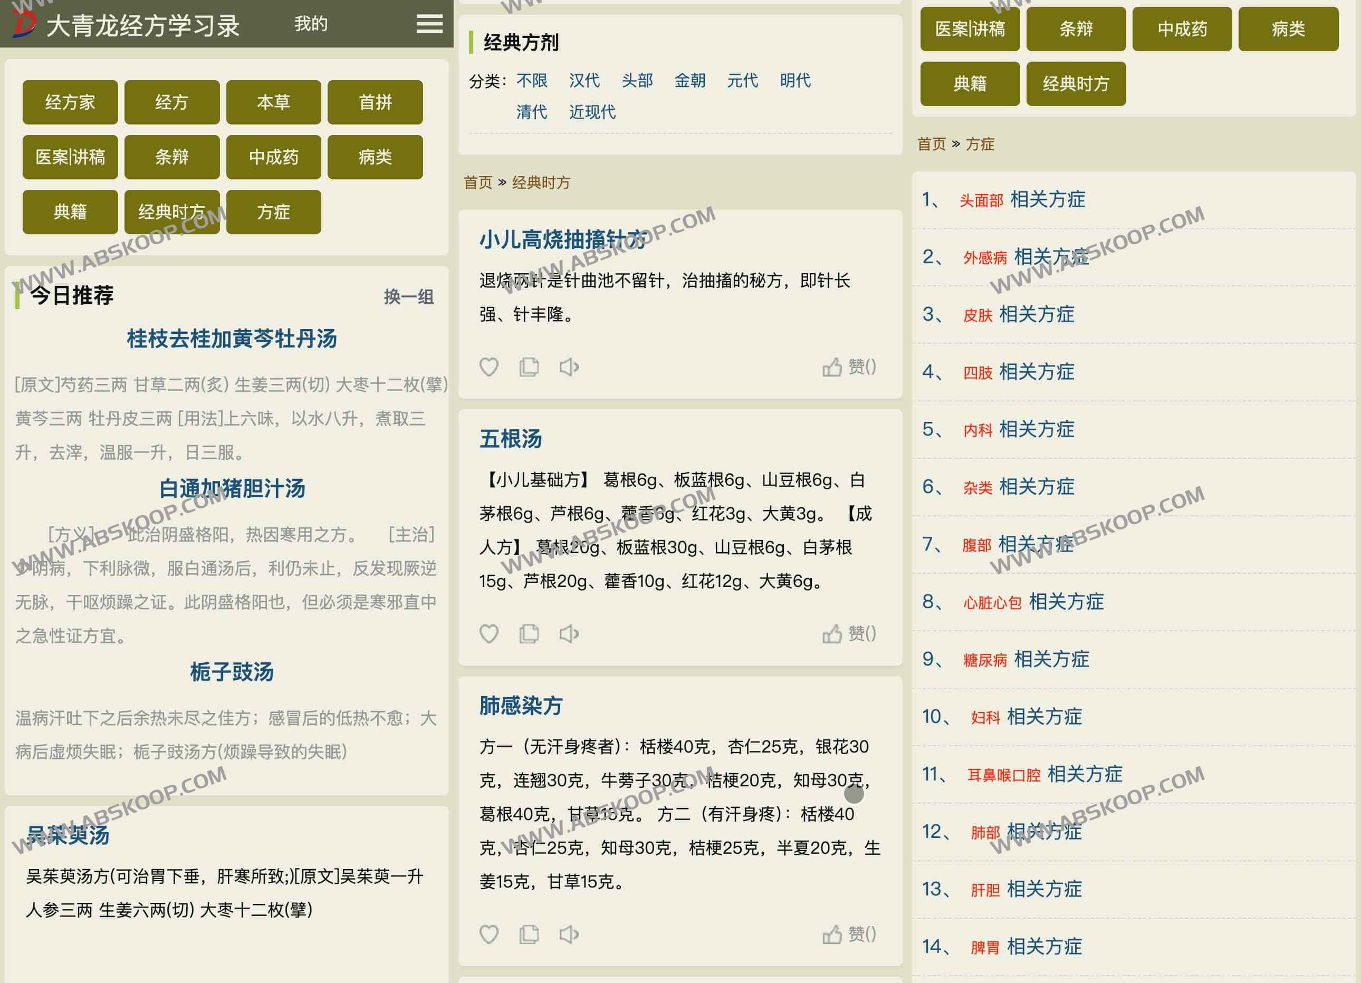This screenshot has width=1361, height=983.
Task: Open the 我的 personal menu
Action: coord(310,23)
